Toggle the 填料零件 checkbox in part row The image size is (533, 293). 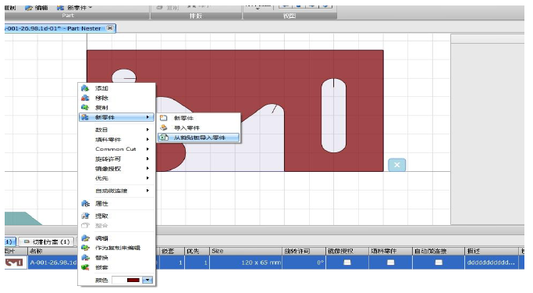tap(390, 263)
